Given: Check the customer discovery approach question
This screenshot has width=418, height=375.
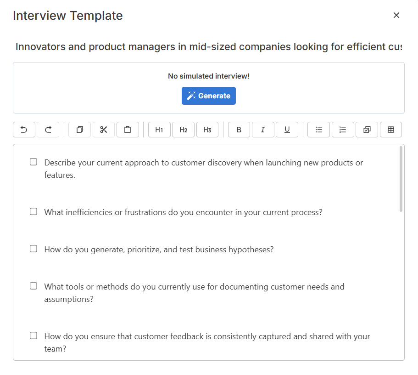Looking at the screenshot, I should click(33, 162).
